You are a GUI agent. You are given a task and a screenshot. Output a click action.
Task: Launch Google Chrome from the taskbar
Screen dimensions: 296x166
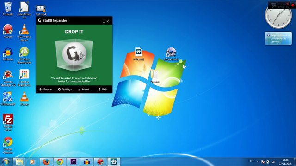tap(60, 162)
